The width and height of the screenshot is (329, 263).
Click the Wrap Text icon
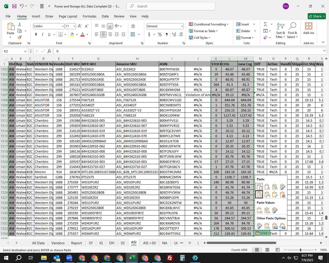pyautogui.click(x=133, y=26)
